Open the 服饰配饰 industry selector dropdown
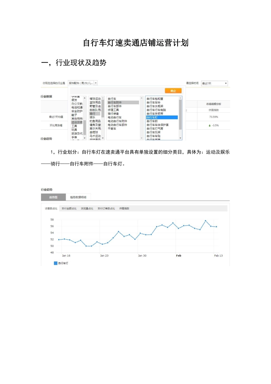Image resolution: width=271 pixels, height=384 pixels. coord(83,83)
